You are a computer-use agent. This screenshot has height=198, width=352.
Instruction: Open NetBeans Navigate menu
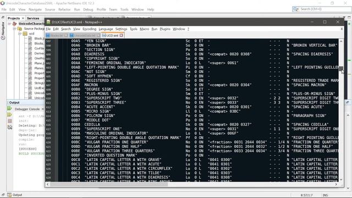(35, 9)
